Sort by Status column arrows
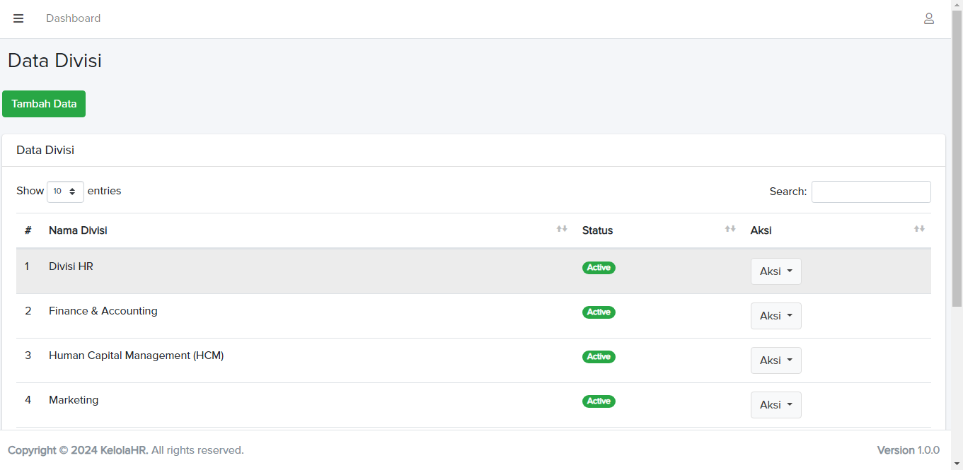The width and height of the screenshot is (963, 470). (730, 229)
